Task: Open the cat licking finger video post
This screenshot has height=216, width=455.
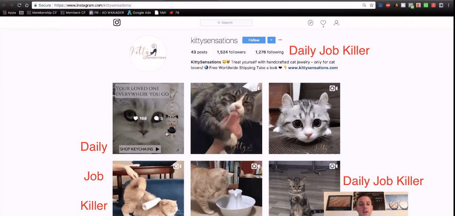Action: pos(226,118)
